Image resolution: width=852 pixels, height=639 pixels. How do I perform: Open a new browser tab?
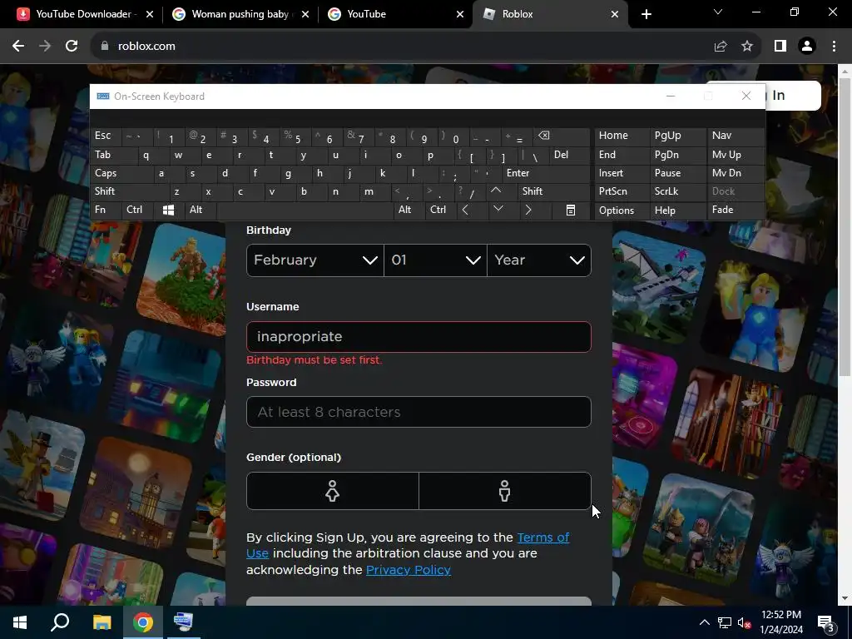(646, 14)
